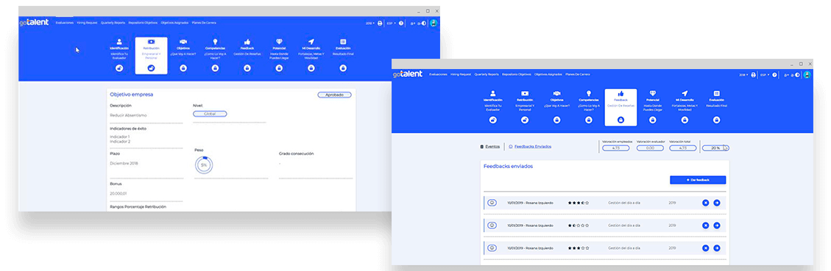The image size is (831, 271).
Task: Open the 2018 year dropdown in left window
Action: (x=370, y=24)
